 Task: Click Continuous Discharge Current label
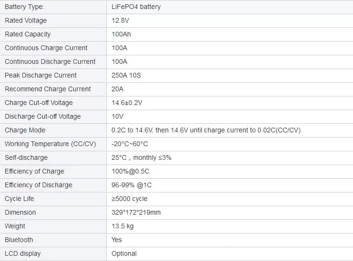(50, 61)
